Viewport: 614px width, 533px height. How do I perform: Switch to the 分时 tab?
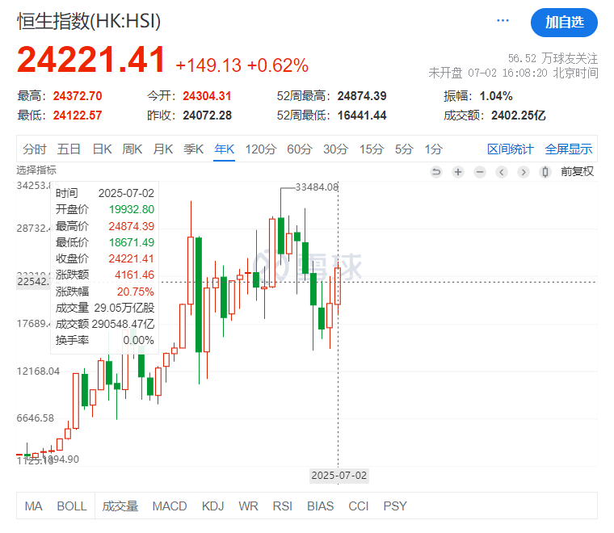[35, 149]
